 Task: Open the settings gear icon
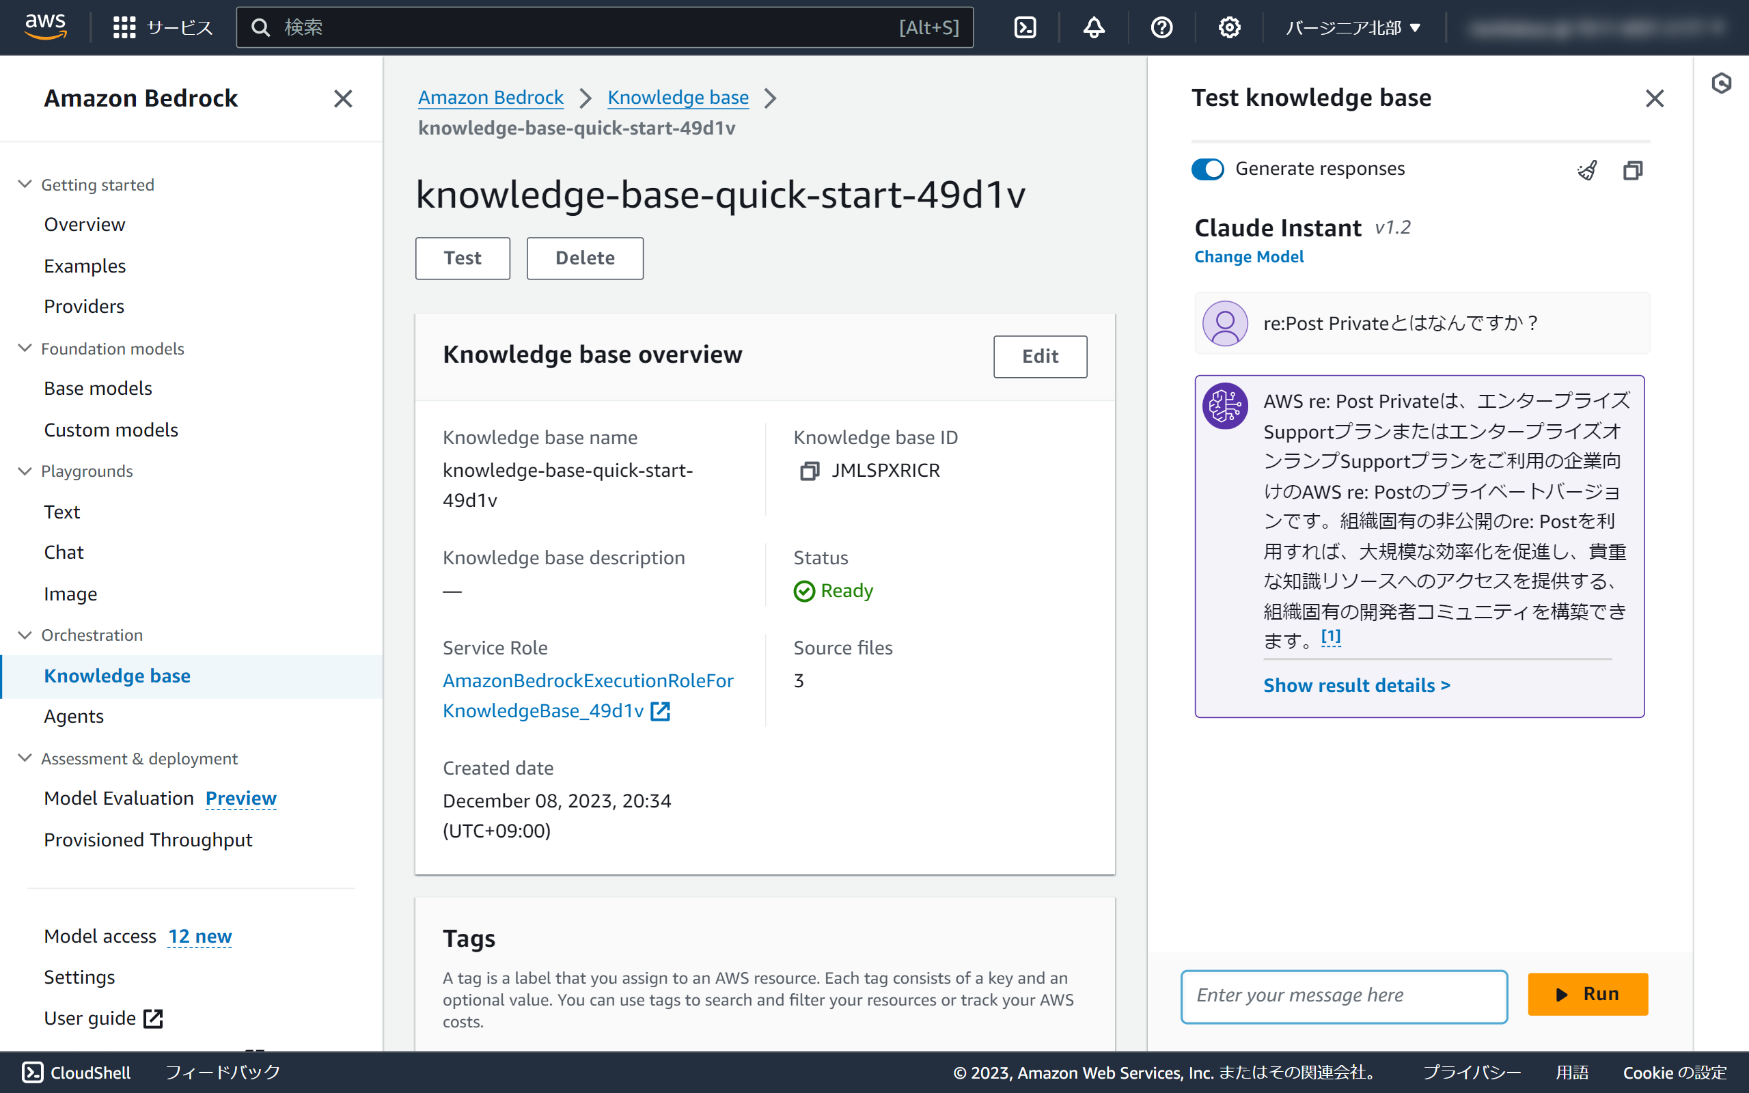[1229, 27]
